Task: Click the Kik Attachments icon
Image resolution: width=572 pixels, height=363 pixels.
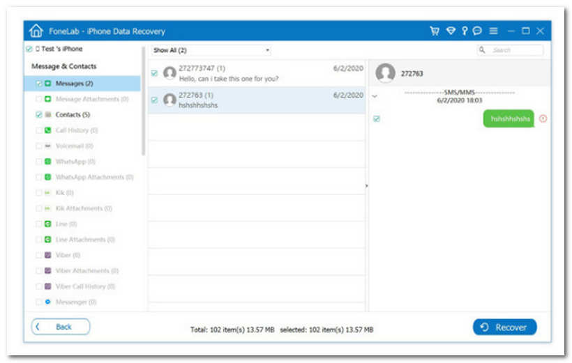Action: click(48, 208)
